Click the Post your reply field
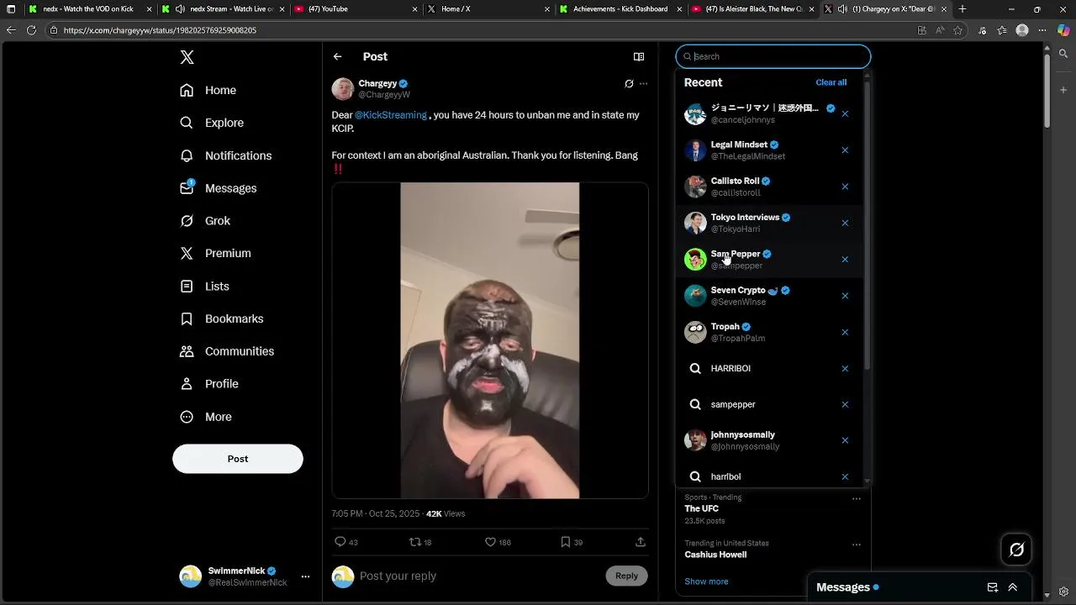Image resolution: width=1076 pixels, height=605 pixels. [477, 576]
